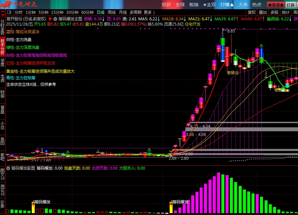
Task: Click the 老鼠仓 marker on the chart
Action: point(233,72)
